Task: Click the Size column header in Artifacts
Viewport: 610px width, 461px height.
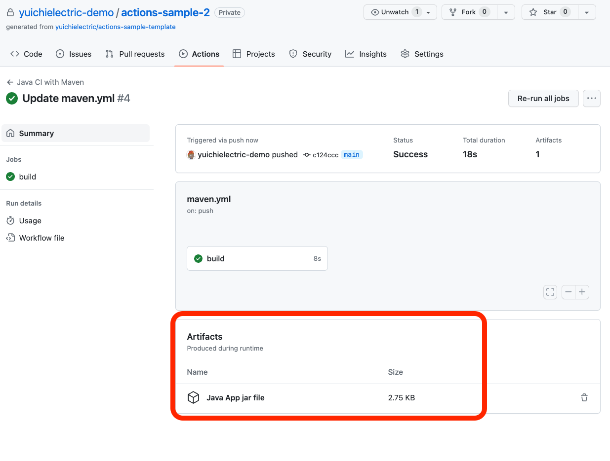Action: click(396, 372)
